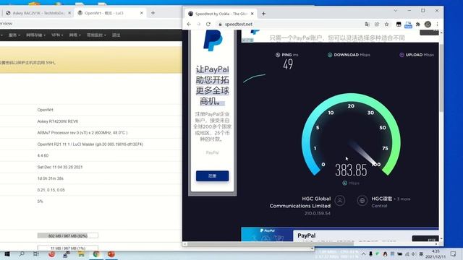
Task: Open the translate page icon in address bar
Action: click(367, 24)
